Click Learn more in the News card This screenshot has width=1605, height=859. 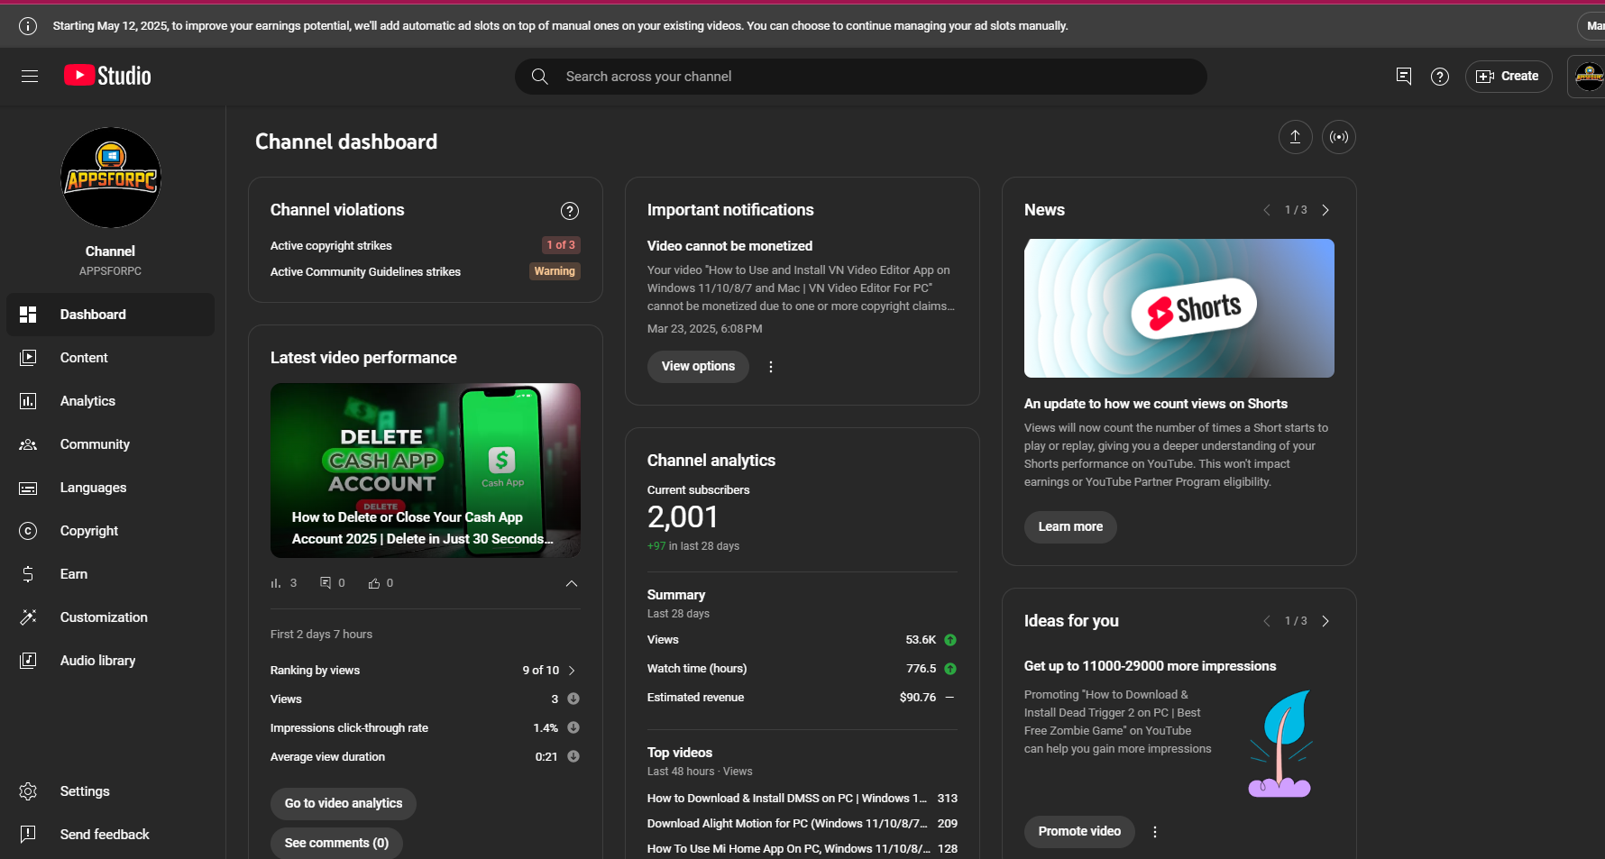tap(1070, 527)
